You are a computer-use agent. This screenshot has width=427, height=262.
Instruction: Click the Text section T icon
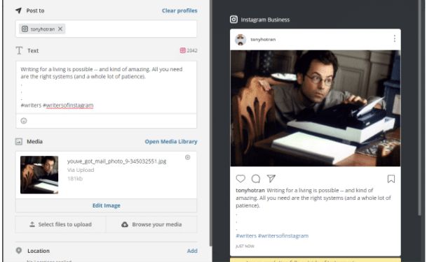[19, 50]
